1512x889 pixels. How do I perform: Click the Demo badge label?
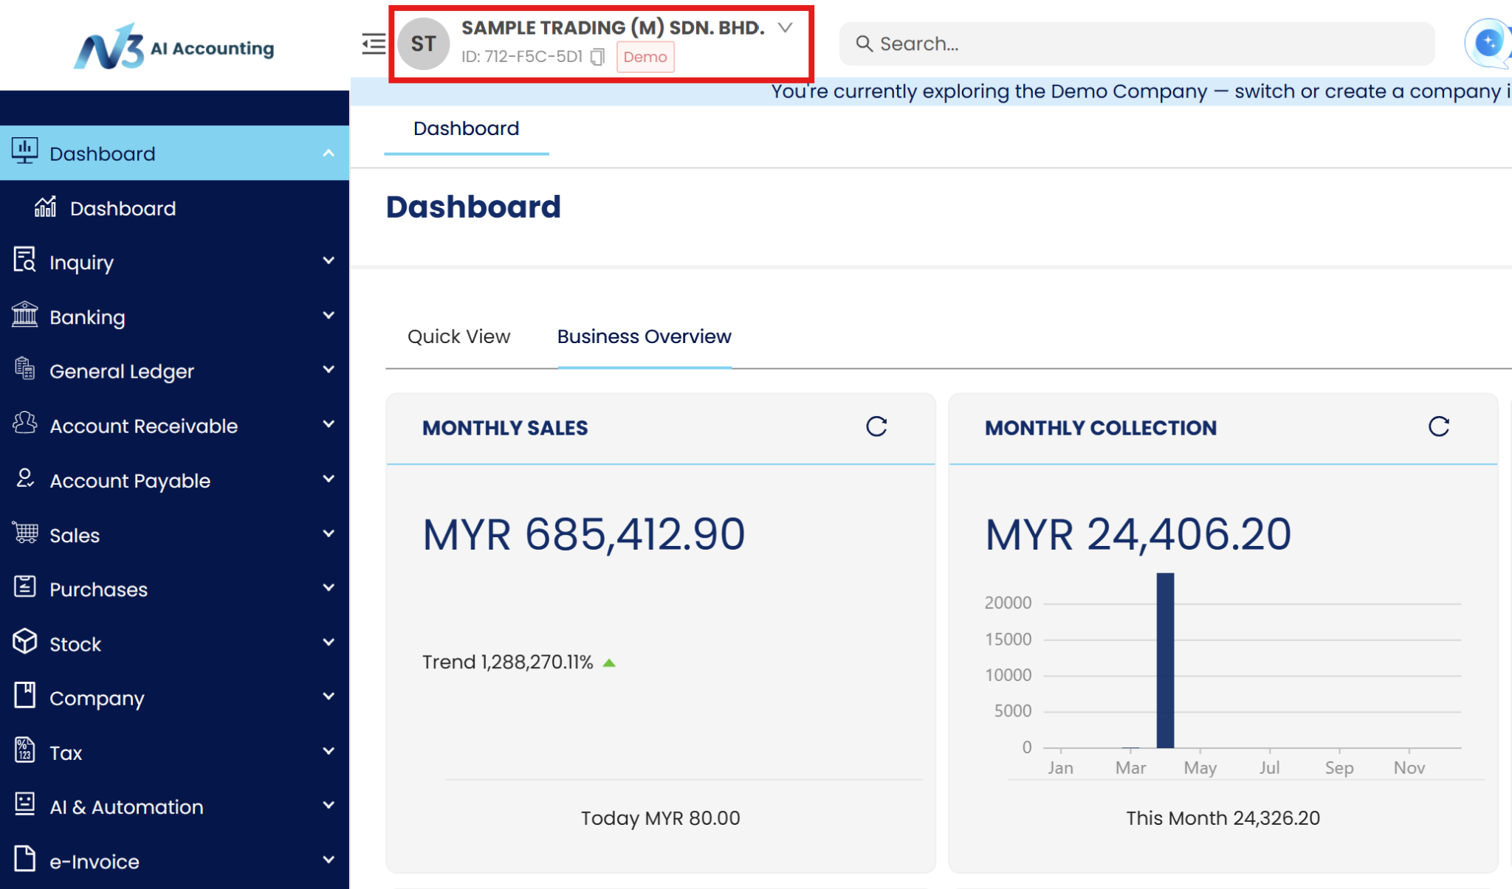tap(645, 57)
